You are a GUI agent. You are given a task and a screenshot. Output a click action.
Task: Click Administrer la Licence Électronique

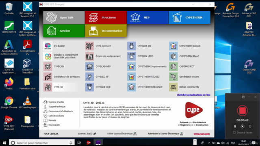[x=165, y=133]
